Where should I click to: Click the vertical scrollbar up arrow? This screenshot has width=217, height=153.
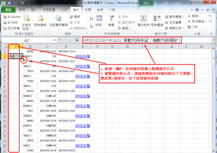coord(213,48)
